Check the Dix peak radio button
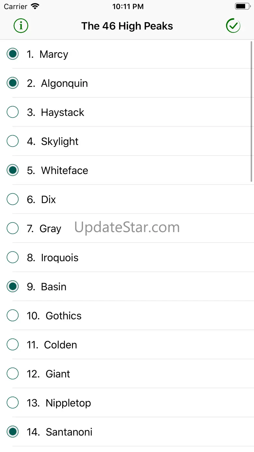 [13, 199]
